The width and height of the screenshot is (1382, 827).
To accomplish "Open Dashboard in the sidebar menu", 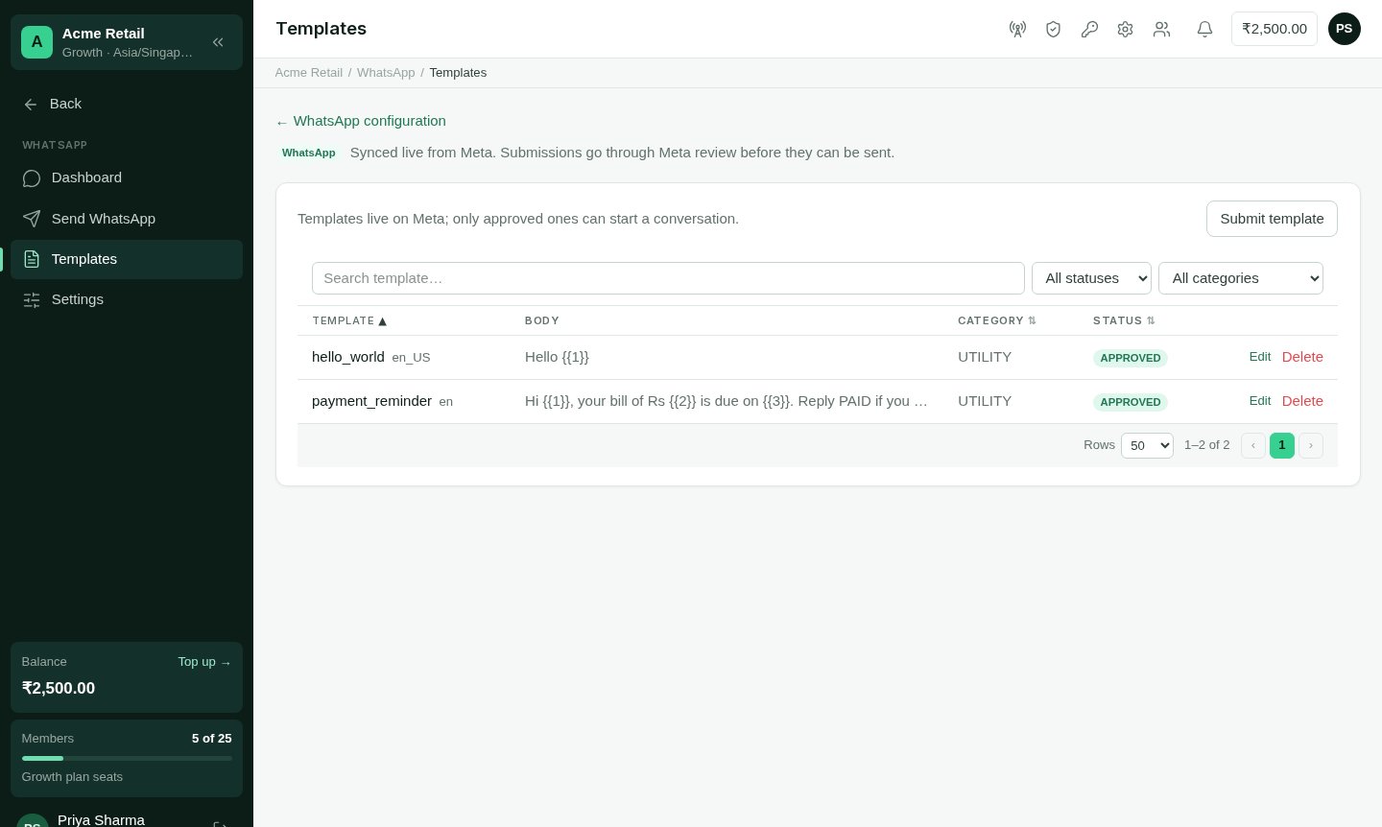I will [x=127, y=178].
